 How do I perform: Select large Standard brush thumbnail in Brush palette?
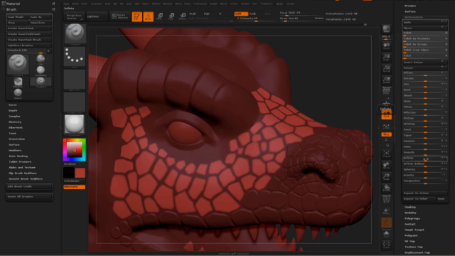tap(18, 65)
